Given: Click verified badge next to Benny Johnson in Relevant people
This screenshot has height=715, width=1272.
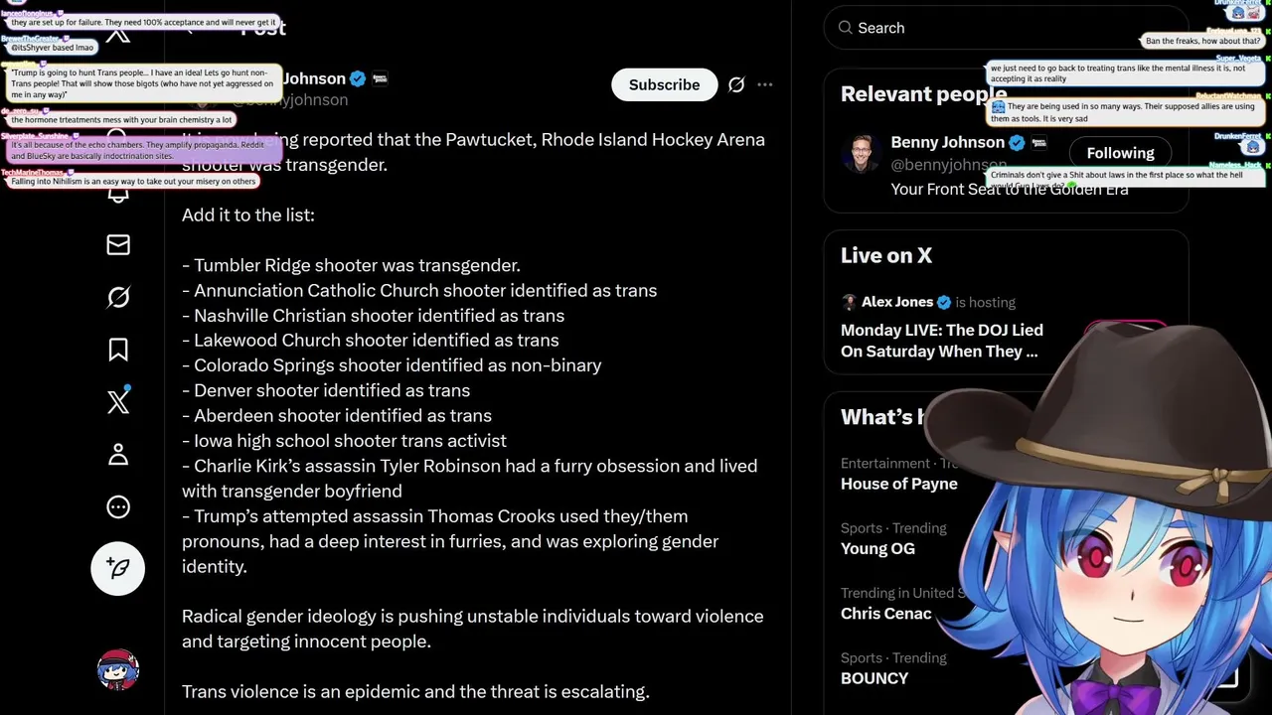Looking at the screenshot, I should [1017, 143].
